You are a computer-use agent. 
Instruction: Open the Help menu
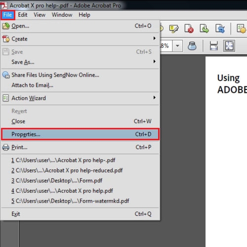(84, 15)
